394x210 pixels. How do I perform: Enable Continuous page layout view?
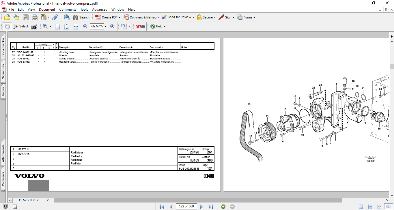coord(370,207)
